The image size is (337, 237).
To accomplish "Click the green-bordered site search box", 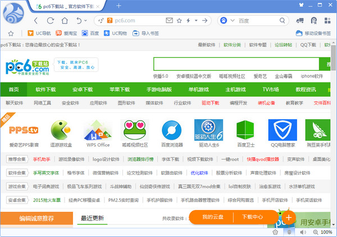I will (x=236, y=64).
